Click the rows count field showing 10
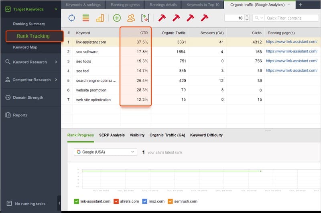The width and height of the screenshot is (321, 213). click(234, 18)
